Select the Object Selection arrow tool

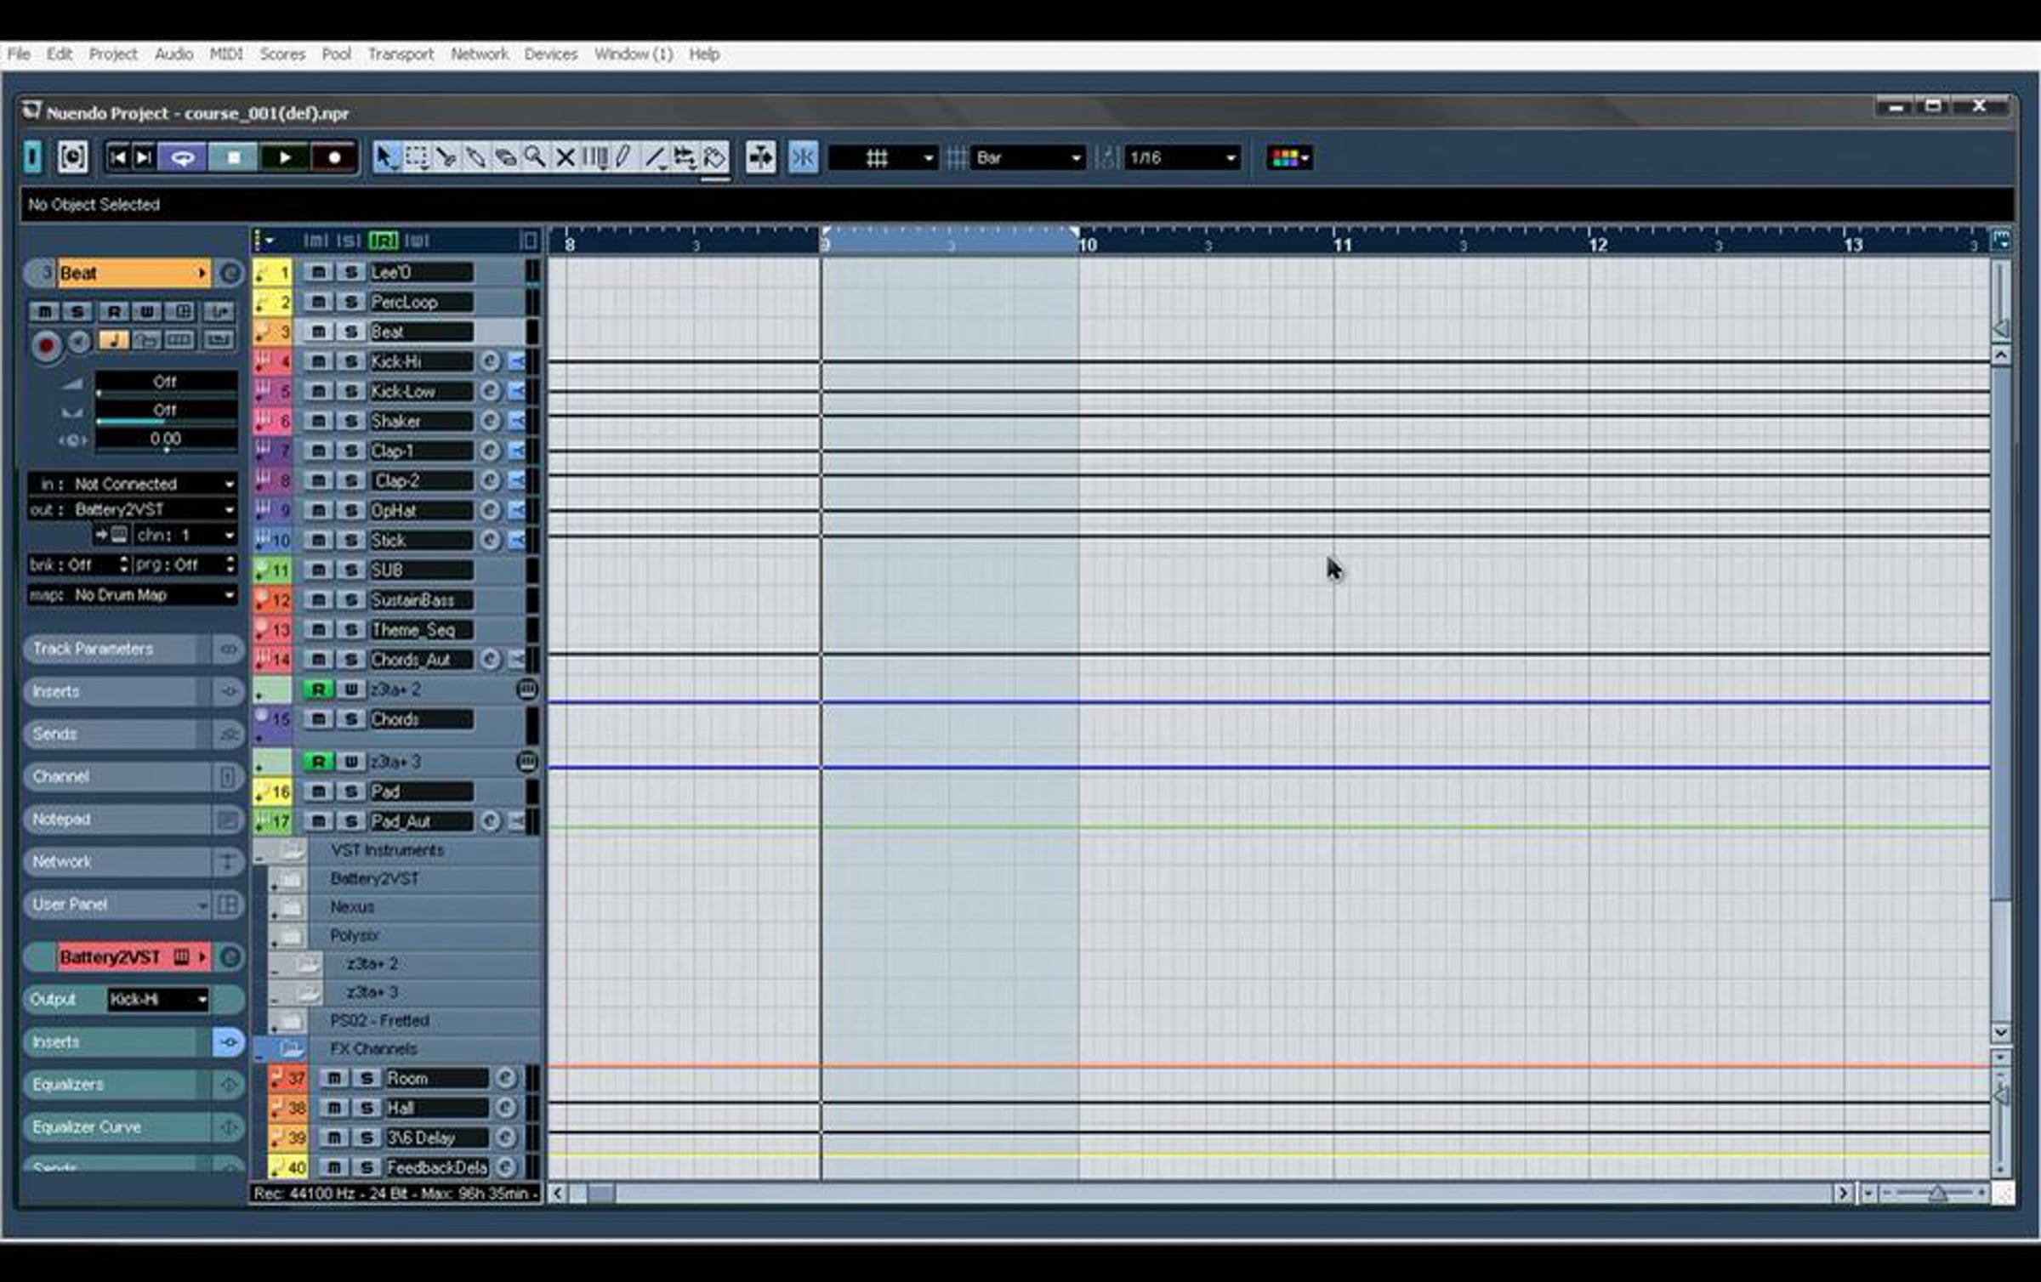tap(387, 157)
